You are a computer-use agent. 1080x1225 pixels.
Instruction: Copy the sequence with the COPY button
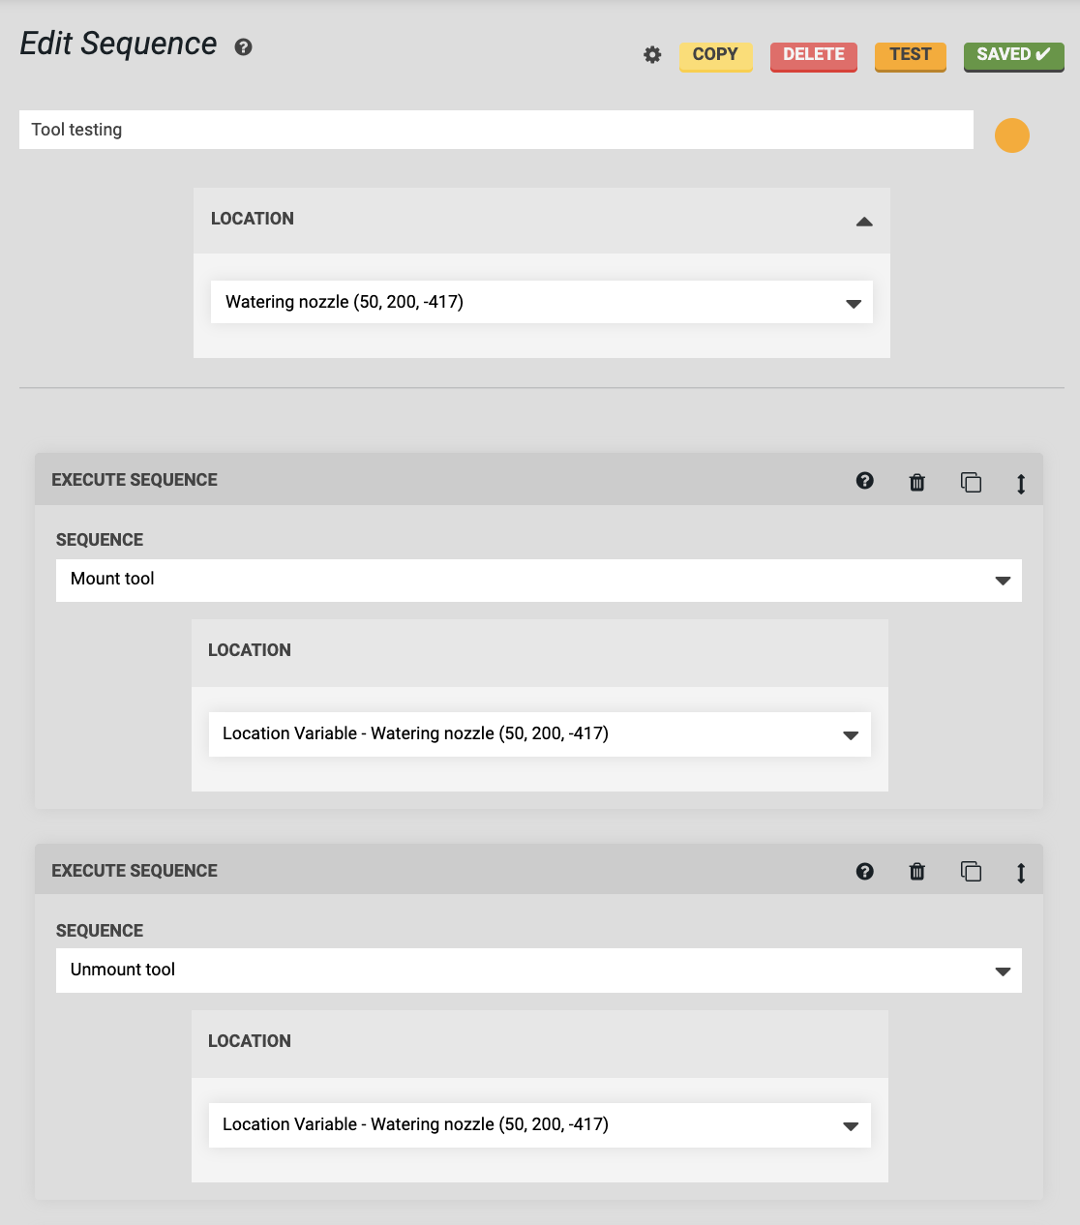715,55
